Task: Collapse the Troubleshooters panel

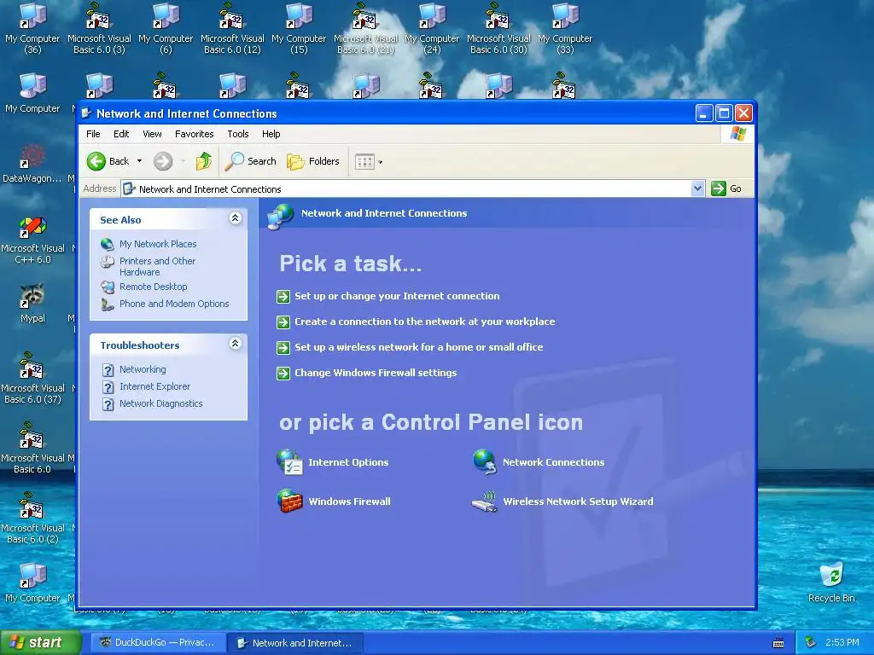Action: 236,344
